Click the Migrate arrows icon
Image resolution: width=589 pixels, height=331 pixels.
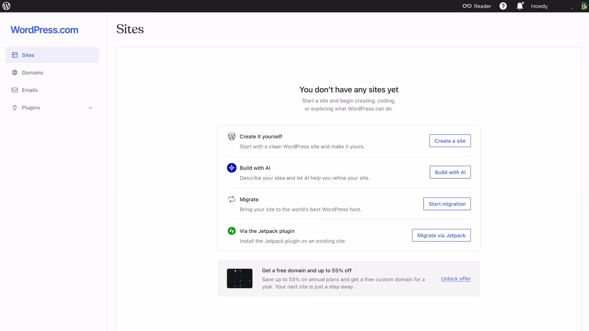pos(232,199)
